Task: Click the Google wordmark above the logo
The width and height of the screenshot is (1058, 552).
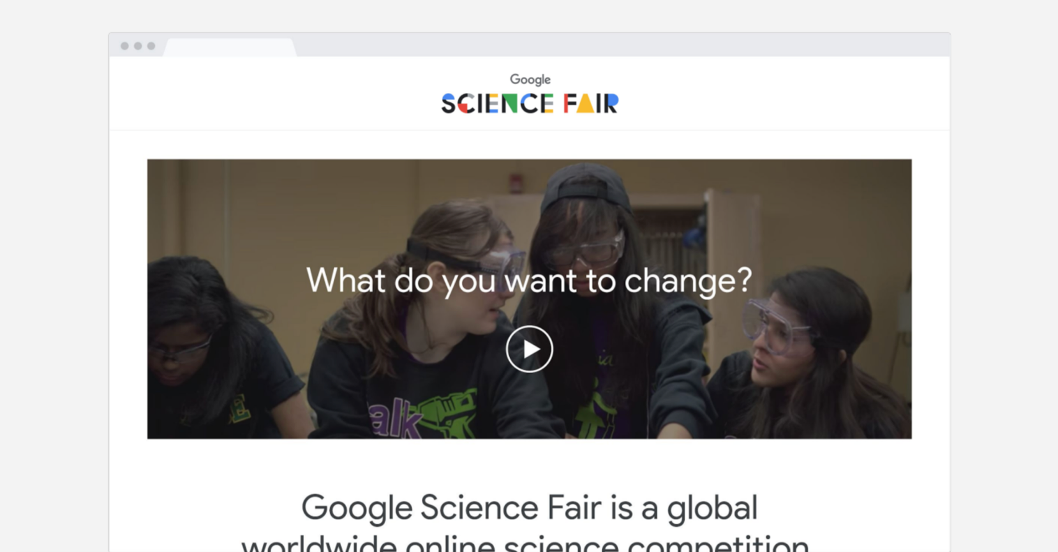Action: (530, 80)
